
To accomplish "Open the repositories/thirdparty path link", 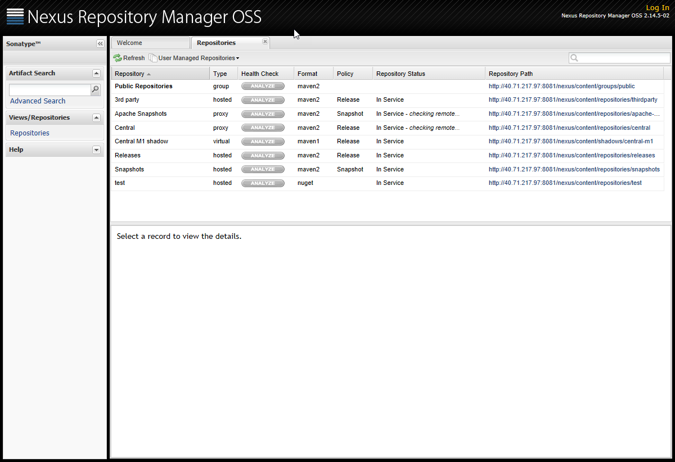I will [573, 100].
